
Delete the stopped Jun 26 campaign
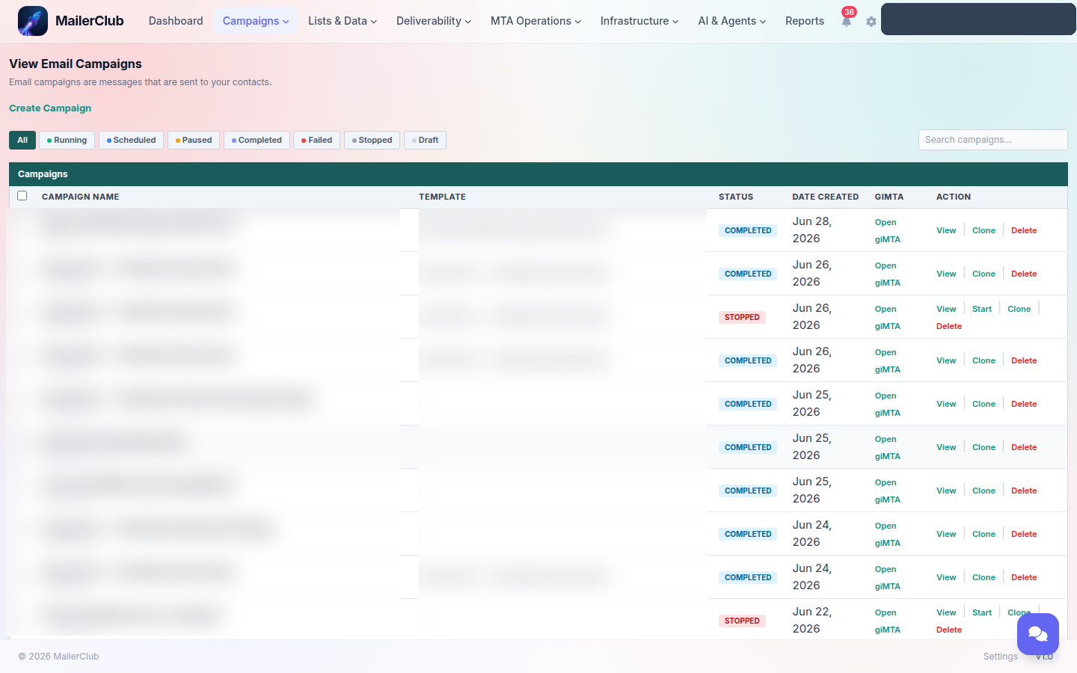949,326
